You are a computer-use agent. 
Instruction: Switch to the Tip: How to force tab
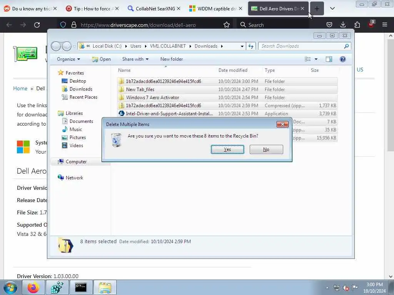(x=92, y=9)
